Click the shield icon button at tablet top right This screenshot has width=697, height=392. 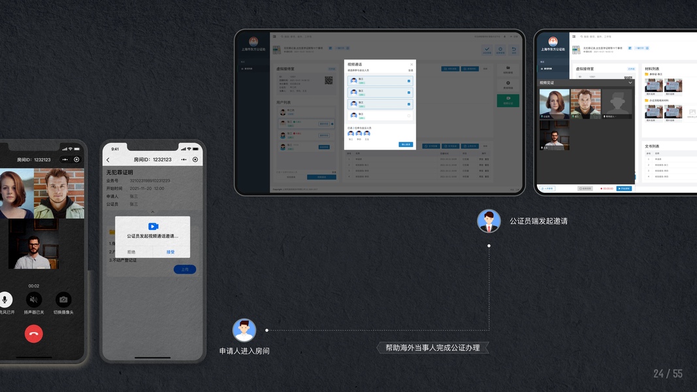click(500, 50)
